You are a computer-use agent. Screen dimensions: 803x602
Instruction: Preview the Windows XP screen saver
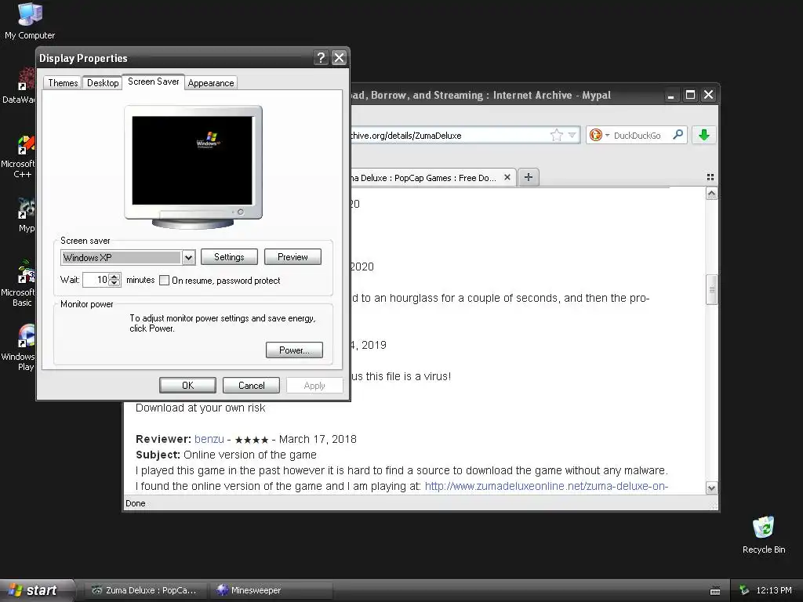pos(292,257)
